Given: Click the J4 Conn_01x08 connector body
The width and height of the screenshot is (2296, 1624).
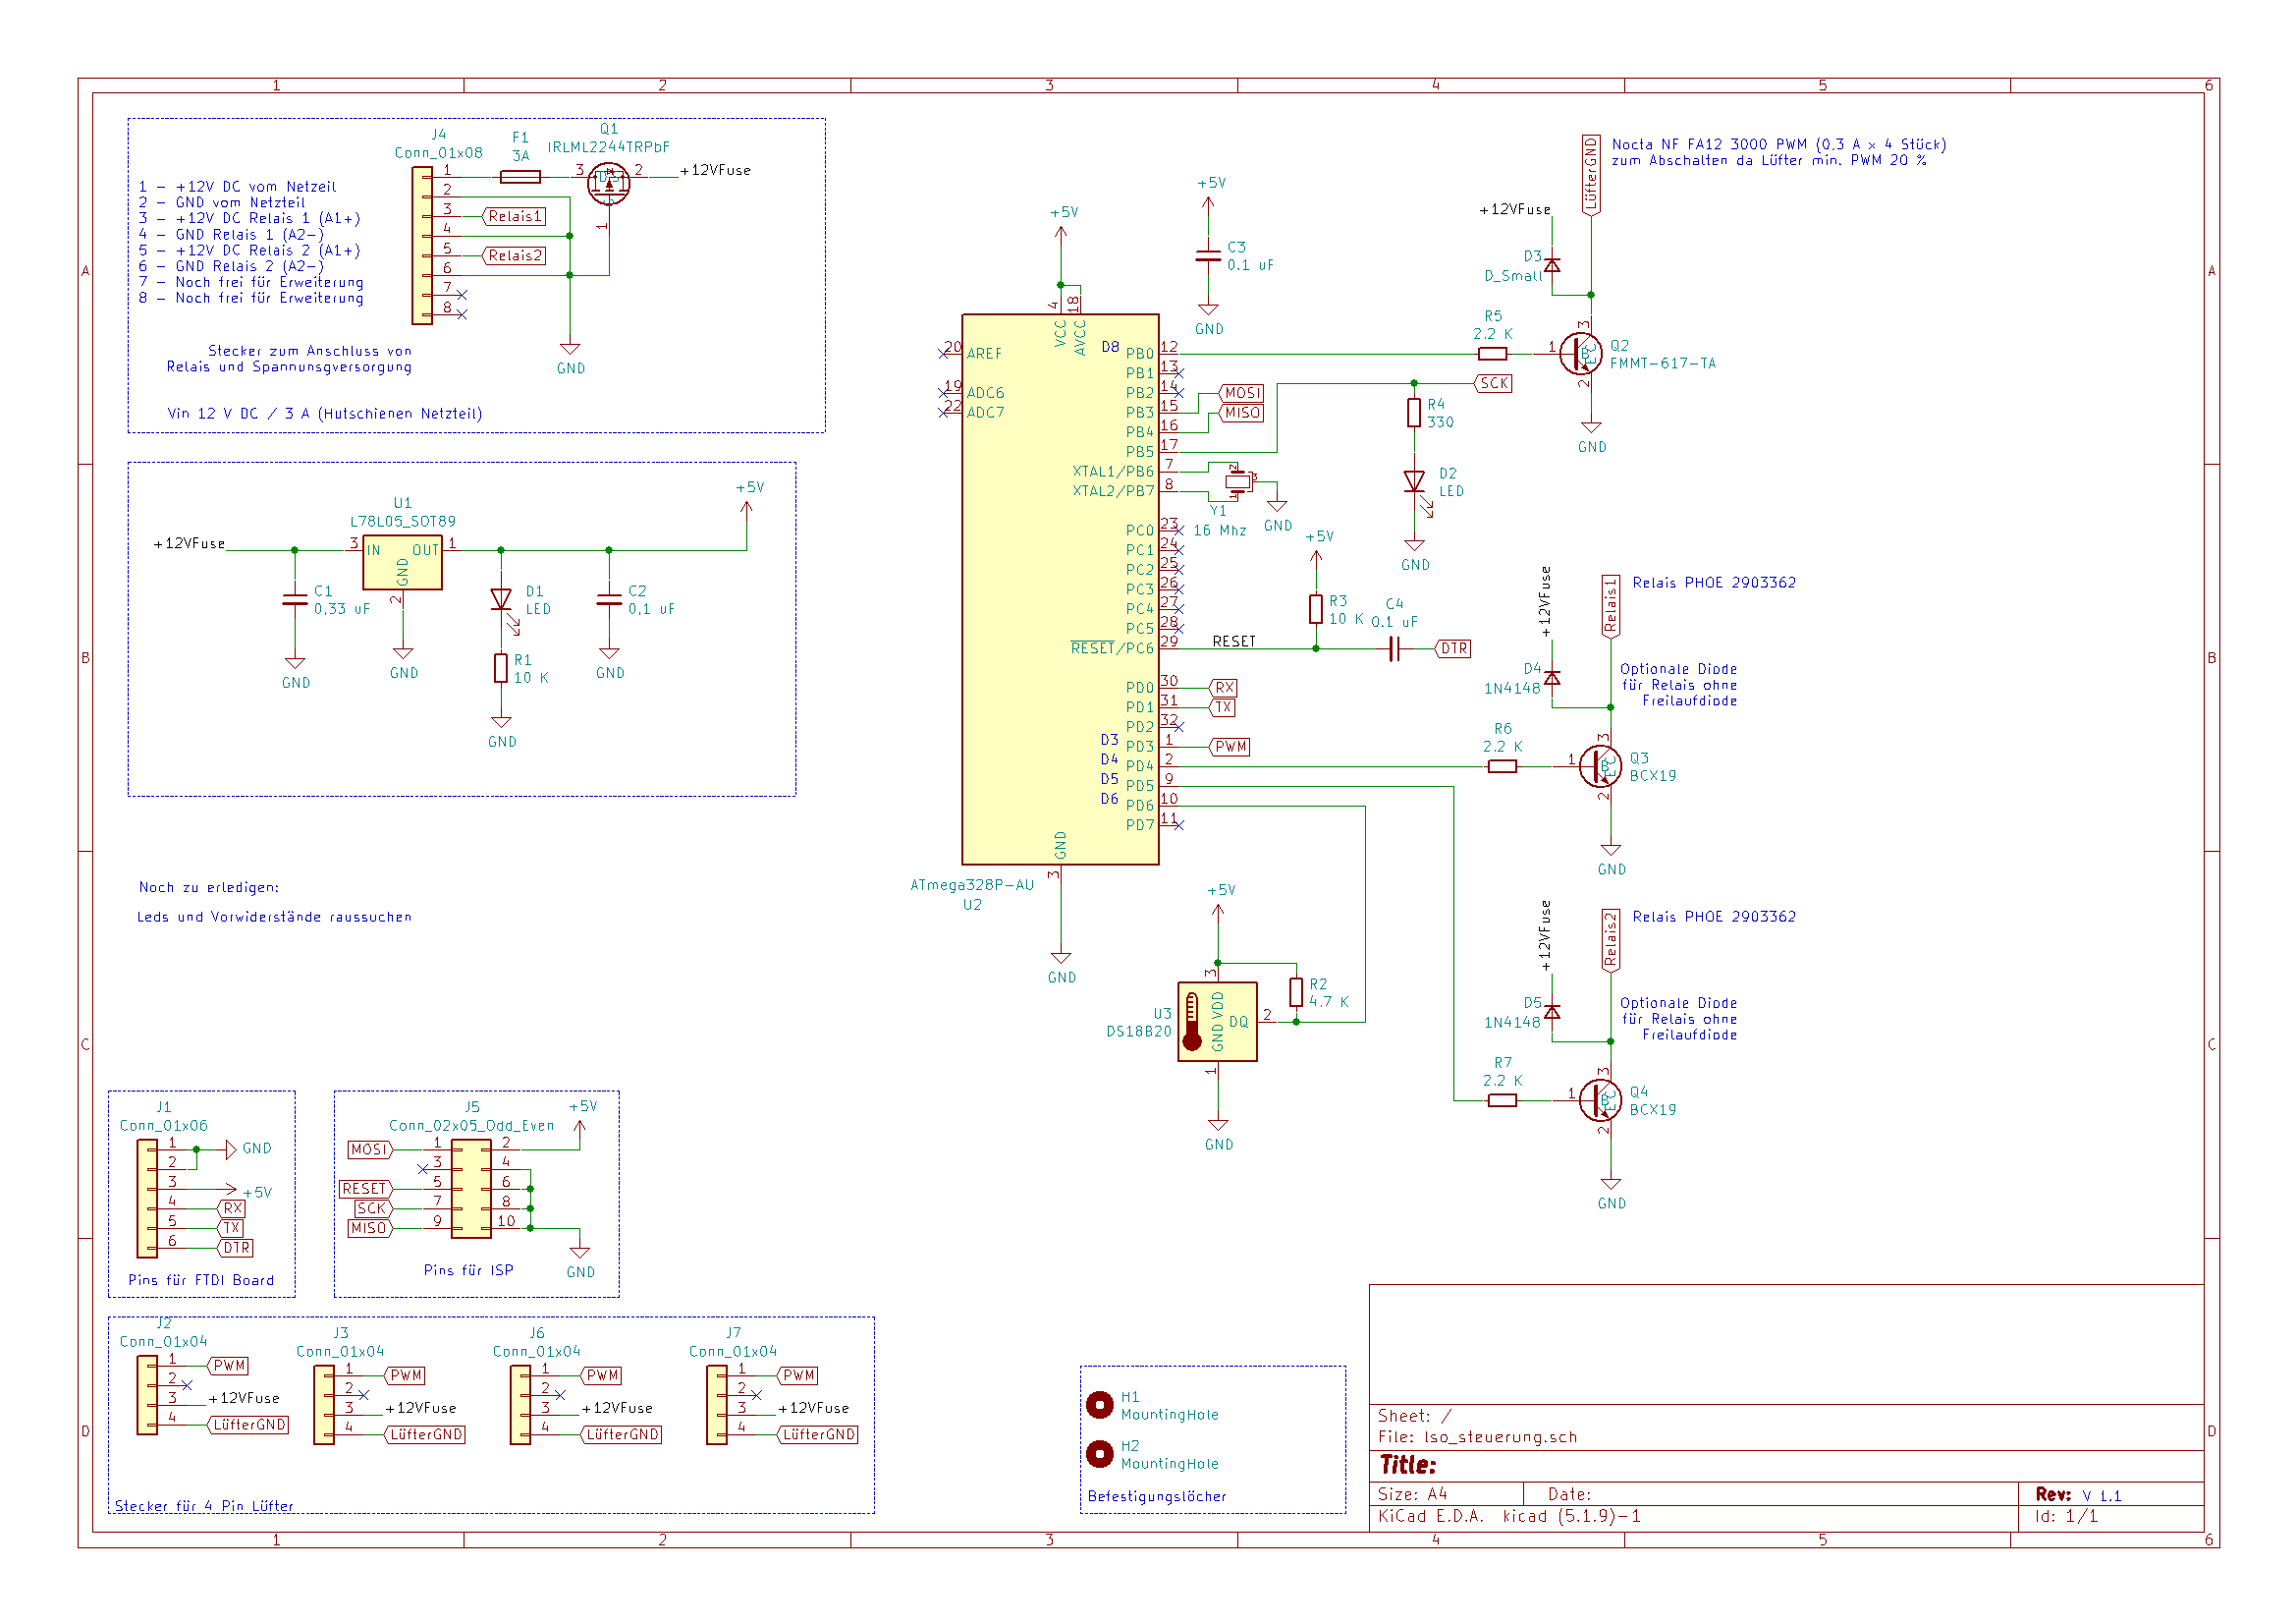Looking at the screenshot, I should click(x=422, y=247).
